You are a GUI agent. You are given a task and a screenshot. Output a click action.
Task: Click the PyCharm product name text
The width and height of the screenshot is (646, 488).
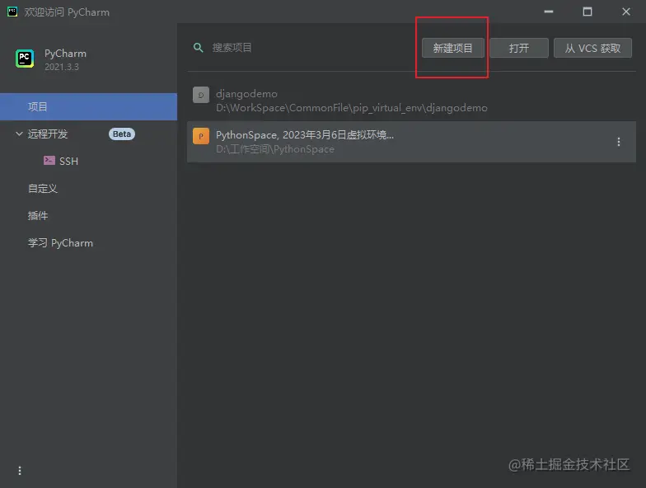click(65, 54)
